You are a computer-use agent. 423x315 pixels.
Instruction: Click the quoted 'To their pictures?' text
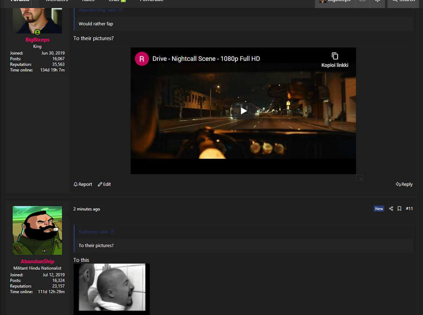click(x=96, y=245)
